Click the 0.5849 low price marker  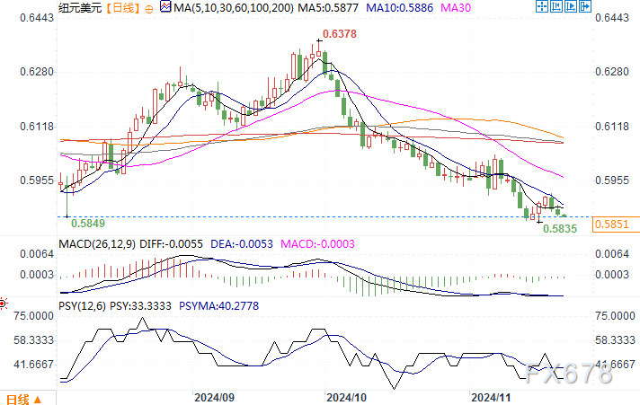(85, 222)
